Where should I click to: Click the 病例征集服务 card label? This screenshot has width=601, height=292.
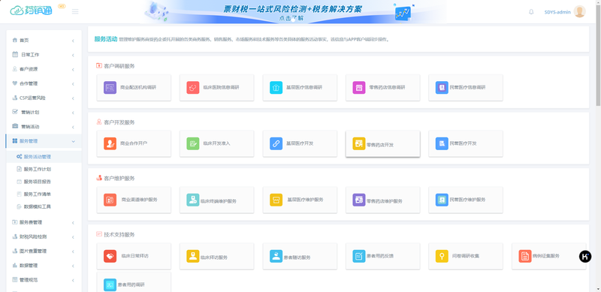click(x=546, y=256)
